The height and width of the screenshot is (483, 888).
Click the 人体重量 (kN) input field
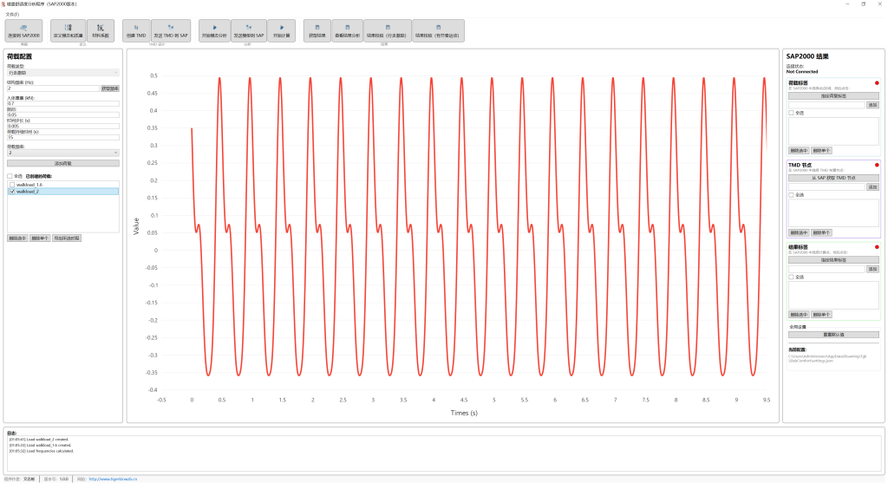click(x=62, y=104)
